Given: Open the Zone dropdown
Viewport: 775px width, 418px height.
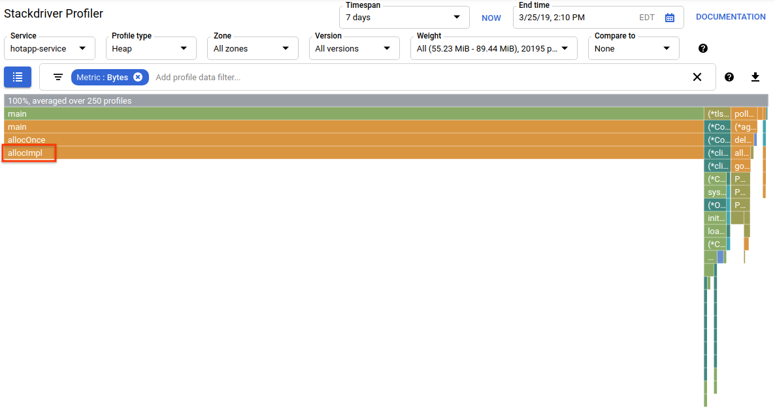Looking at the screenshot, I should tap(253, 48).
